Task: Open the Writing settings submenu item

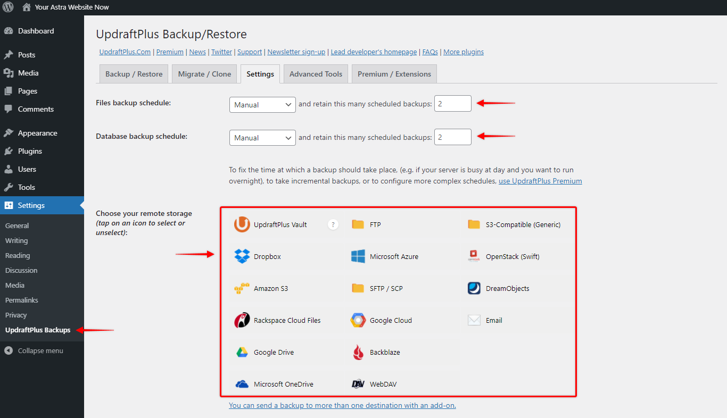Action: [16, 240]
